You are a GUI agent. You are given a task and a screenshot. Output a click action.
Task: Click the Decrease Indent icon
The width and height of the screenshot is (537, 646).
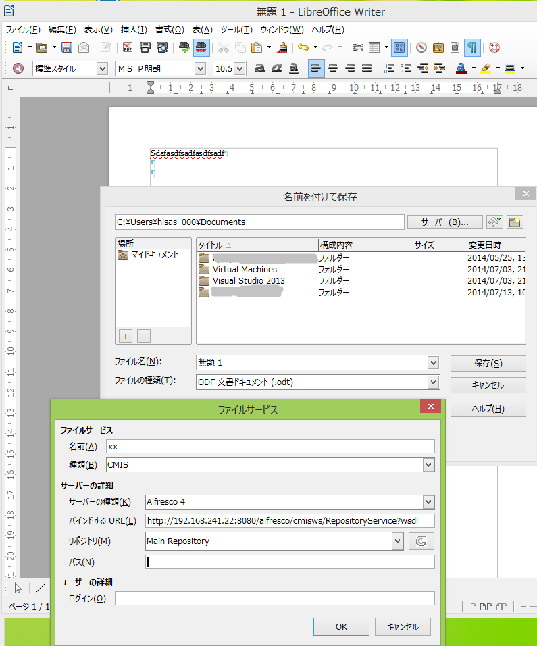[x=423, y=68]
